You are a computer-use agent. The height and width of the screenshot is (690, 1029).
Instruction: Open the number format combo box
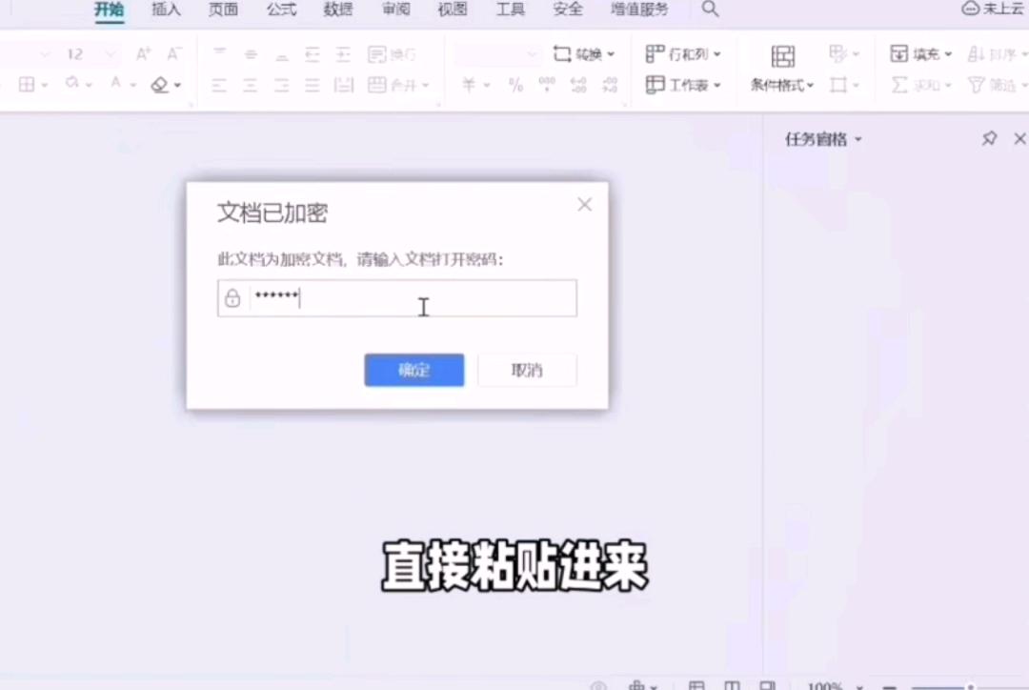pyautogui.click(x=496, y=54)
